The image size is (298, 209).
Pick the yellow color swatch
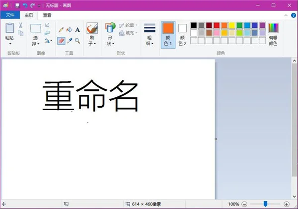point(232,25)
